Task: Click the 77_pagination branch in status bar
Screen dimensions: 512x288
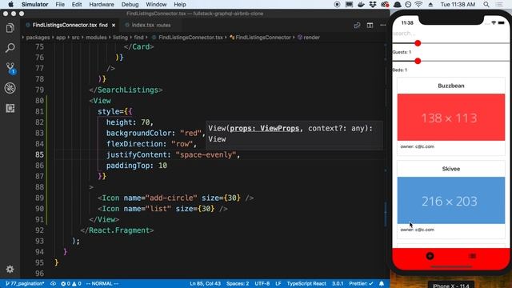Action: [25, 283]
